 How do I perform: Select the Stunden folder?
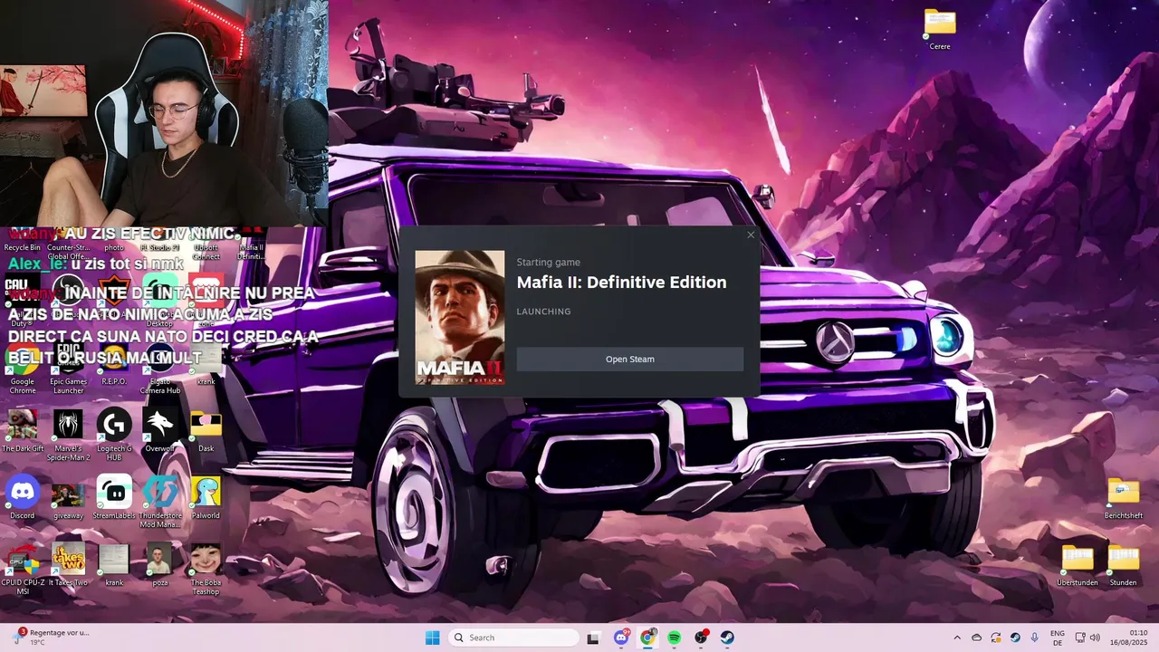point(1123,565)
